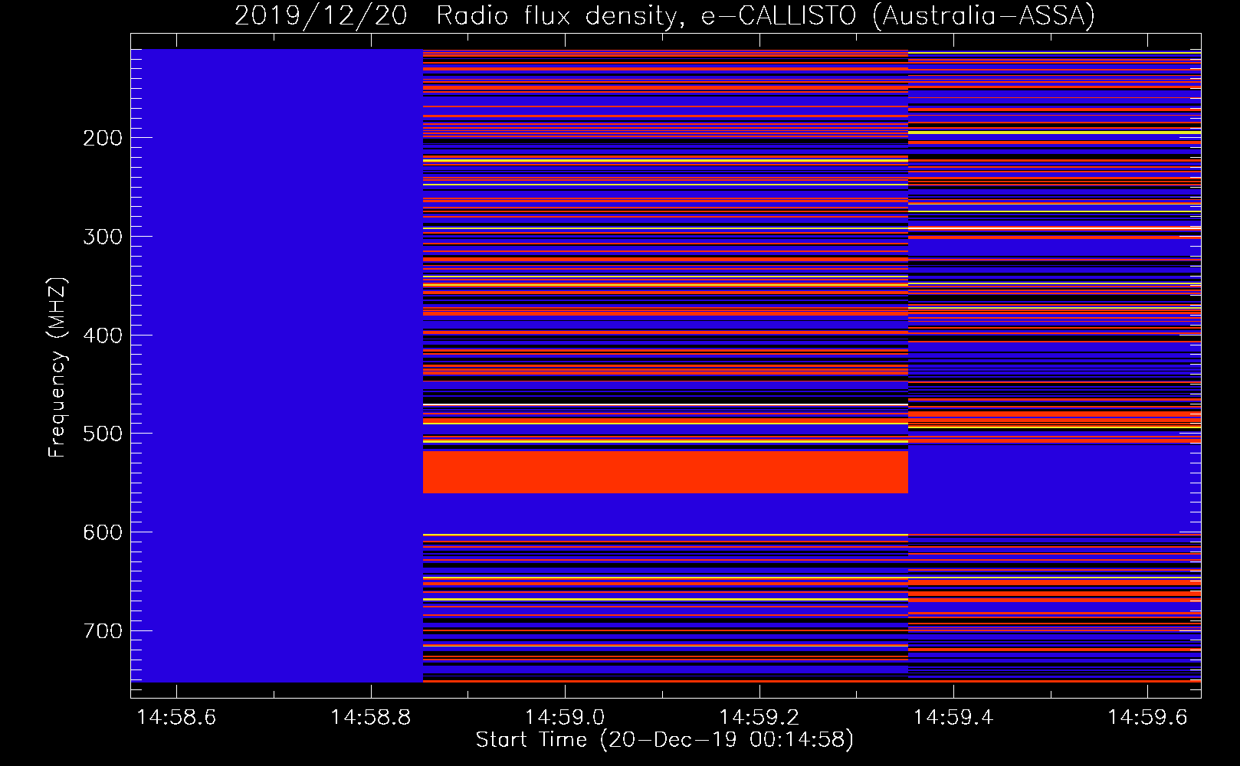Click the 600 frequency tick label

click(x=102, y=532)
